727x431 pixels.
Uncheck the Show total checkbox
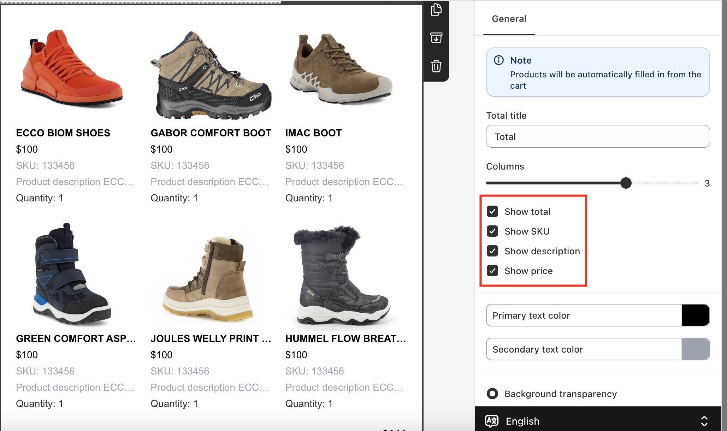click(x=492, y=211)
